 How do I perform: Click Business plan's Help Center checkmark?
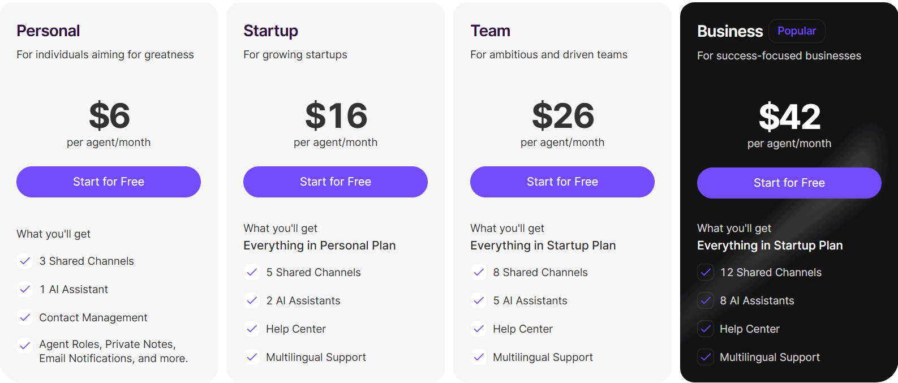pos(706,329)
